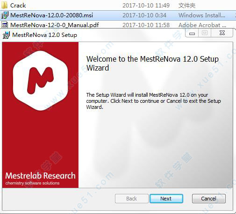Click the "Adobe Acrobat ..." type cell
This screenshot has width=236, height=214.
[x=202, y=25]
